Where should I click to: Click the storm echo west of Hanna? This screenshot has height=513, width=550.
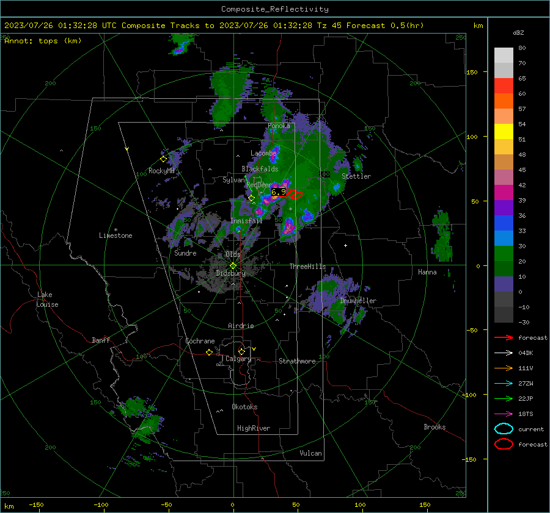pos(442,235)
